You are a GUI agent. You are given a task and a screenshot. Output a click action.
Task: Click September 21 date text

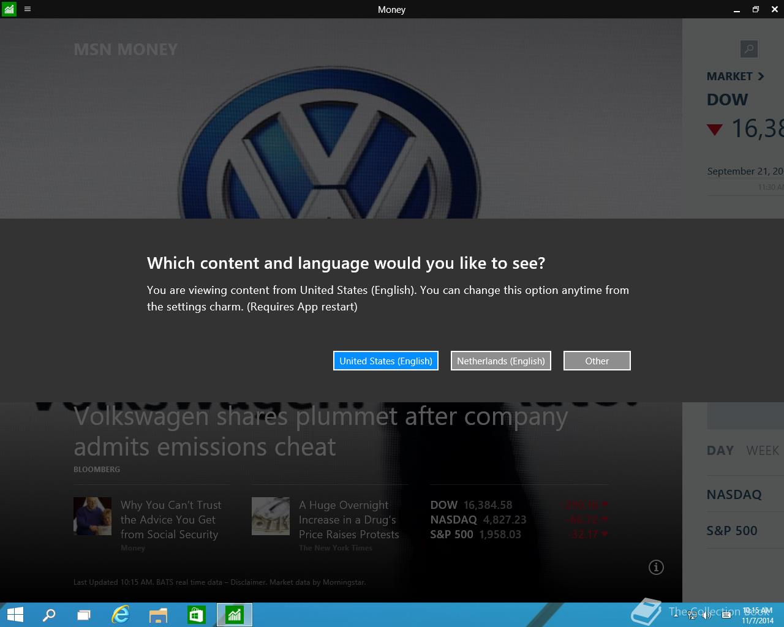point(745,171)
